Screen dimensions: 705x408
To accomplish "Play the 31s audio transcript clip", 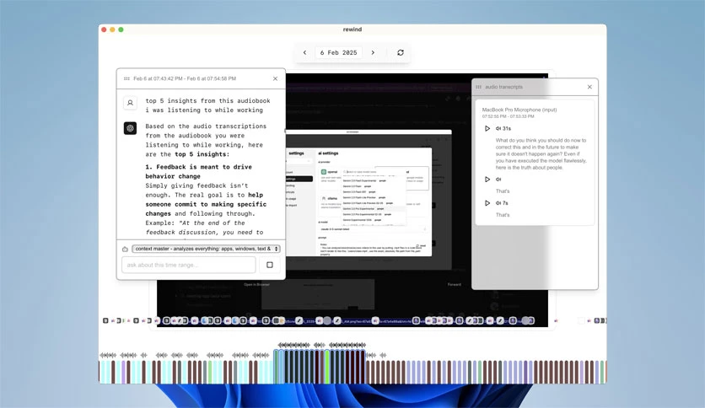I will click(487, 128).
